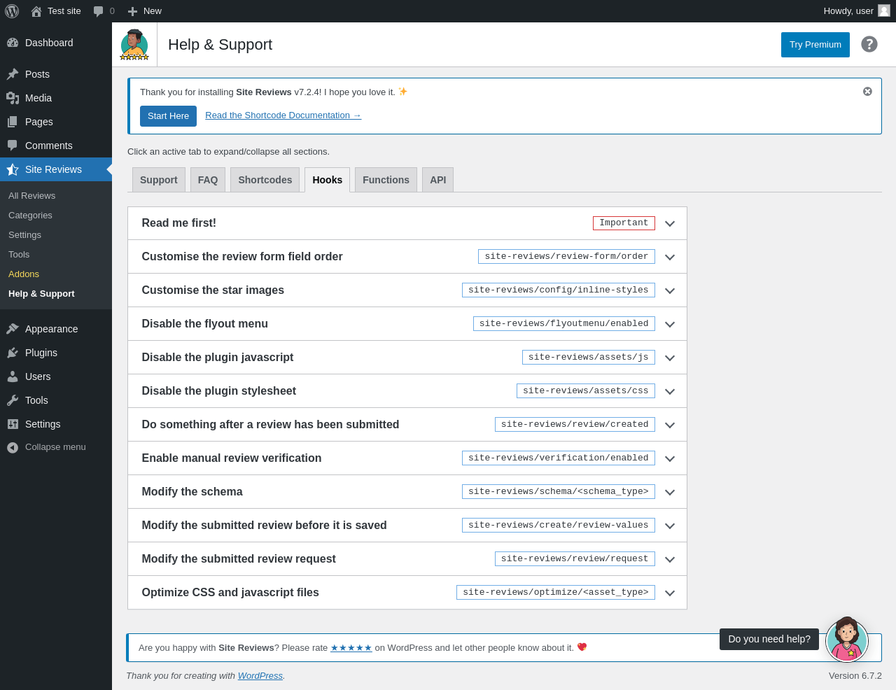
Task: Click the Plugins plug icon
Action: click(x=13, y=353)
